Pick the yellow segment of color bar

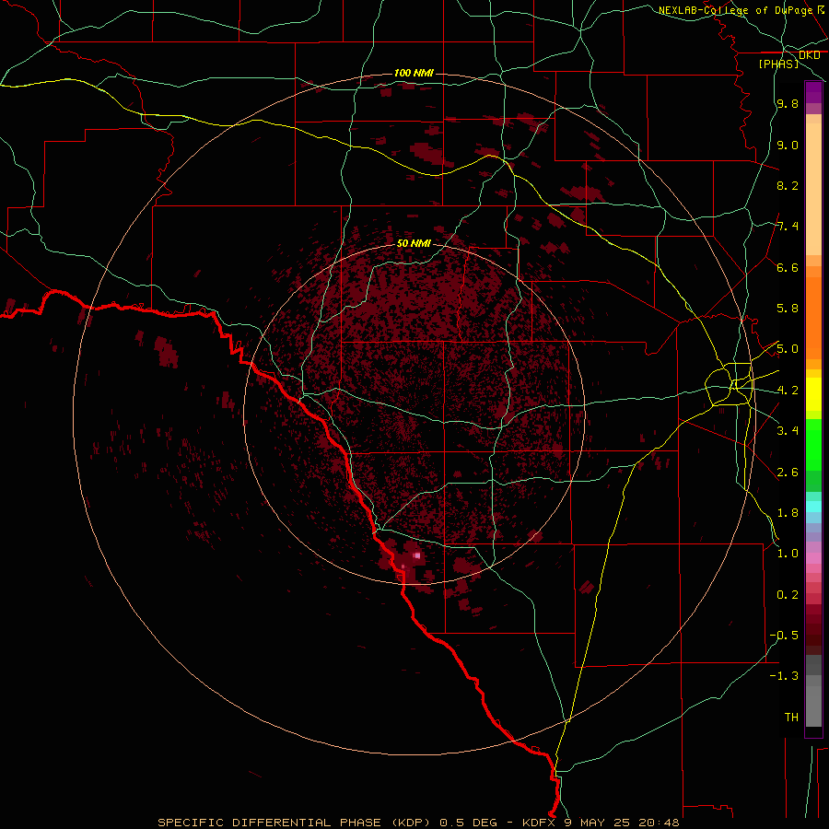point(813,394)
